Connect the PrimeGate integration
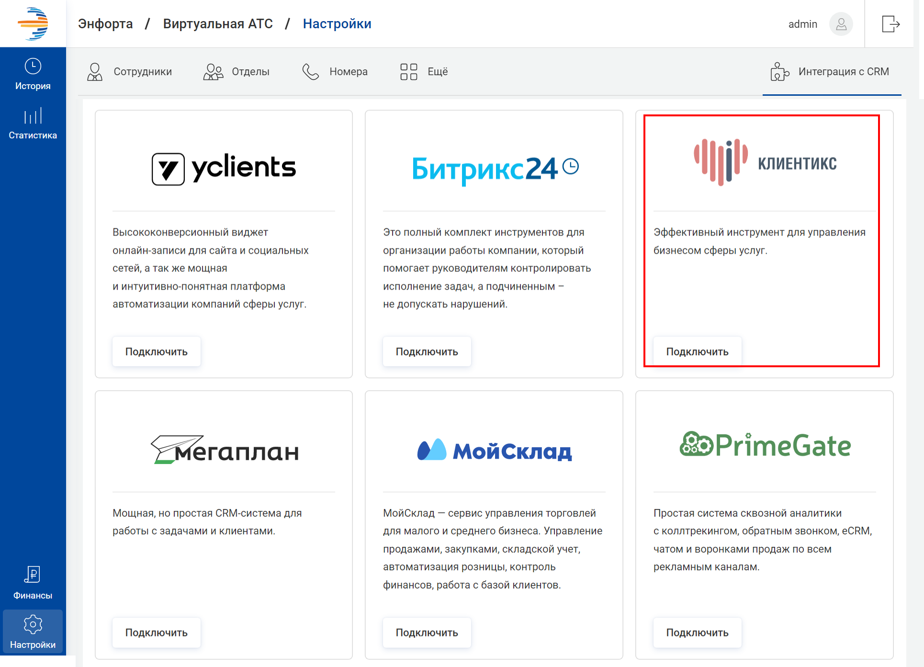 698,633
